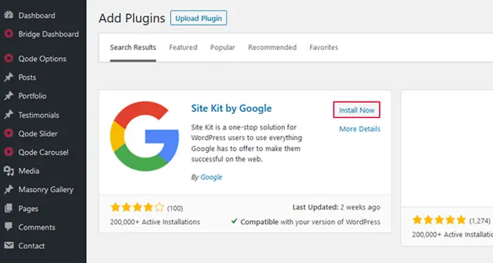Switch to the Featured tab
This screenshot has width=493, height=263.
point(183,47)
